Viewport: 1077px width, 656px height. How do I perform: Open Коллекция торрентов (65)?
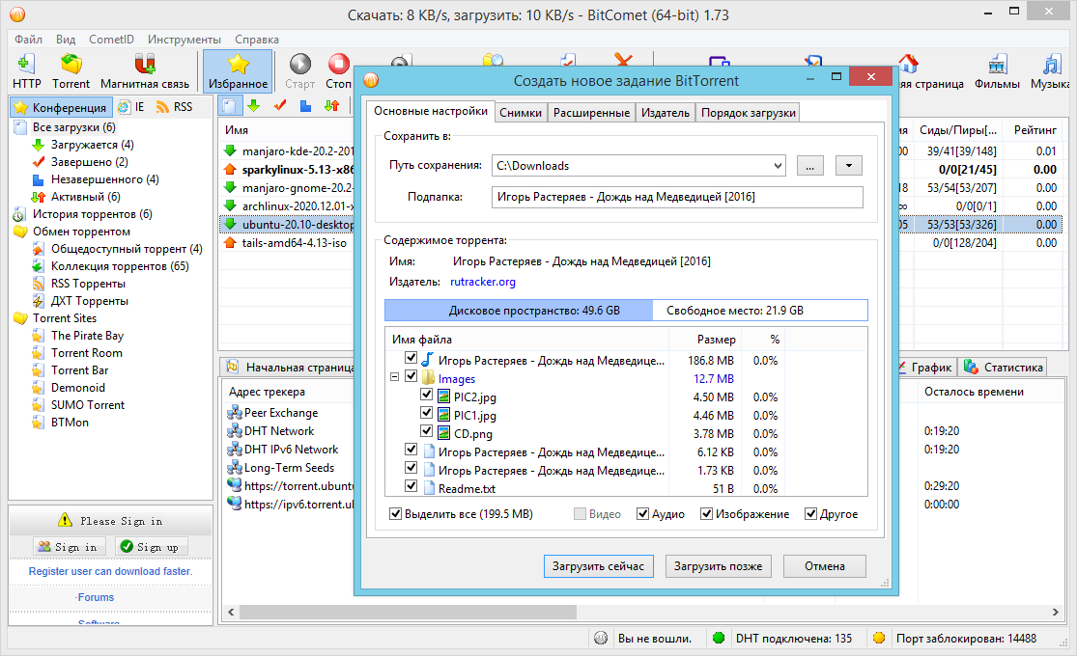[x=120, y=266]
